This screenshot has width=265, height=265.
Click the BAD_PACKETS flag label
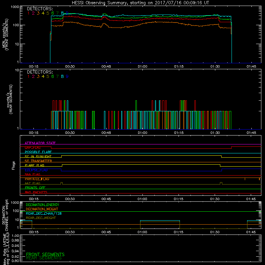click(x=36, y=192)
